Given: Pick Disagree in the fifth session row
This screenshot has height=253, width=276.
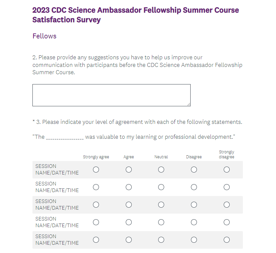Looking at the screenshot, I should click(194, 240).
